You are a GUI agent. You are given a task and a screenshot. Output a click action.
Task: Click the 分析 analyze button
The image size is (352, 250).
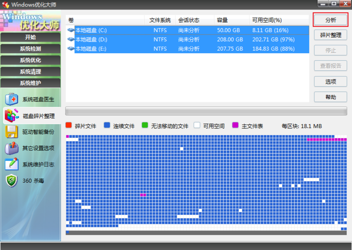click(330, 20)
